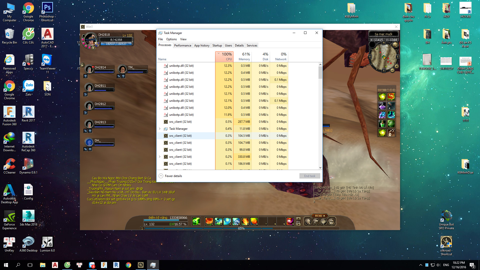Collapse Task Manager with Fewer details
Screen dimensions: 480x270
[170, 176]
